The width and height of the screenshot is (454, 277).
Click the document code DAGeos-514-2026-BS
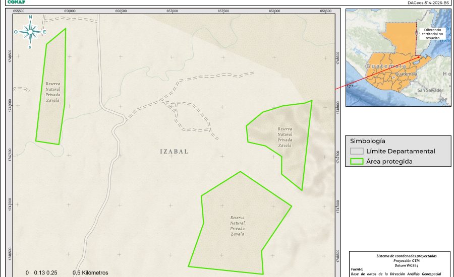[x=428, y=3]
